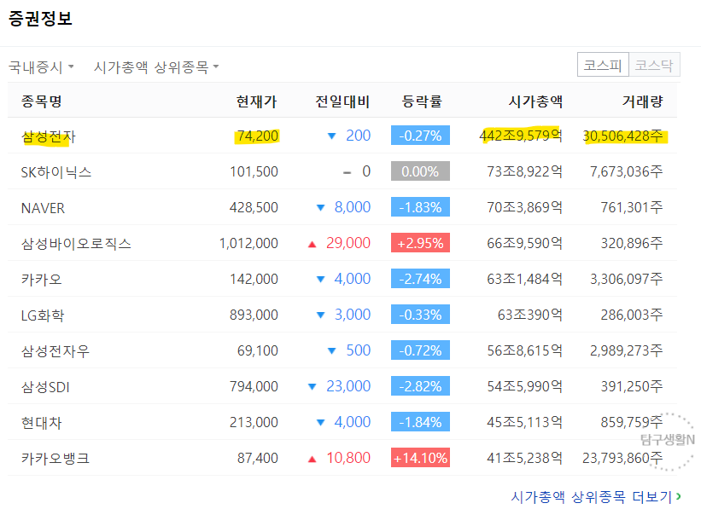Click the -1.84% change badge
The width and height of the screenshot is (701, 509).
click(x=420, y=422)
